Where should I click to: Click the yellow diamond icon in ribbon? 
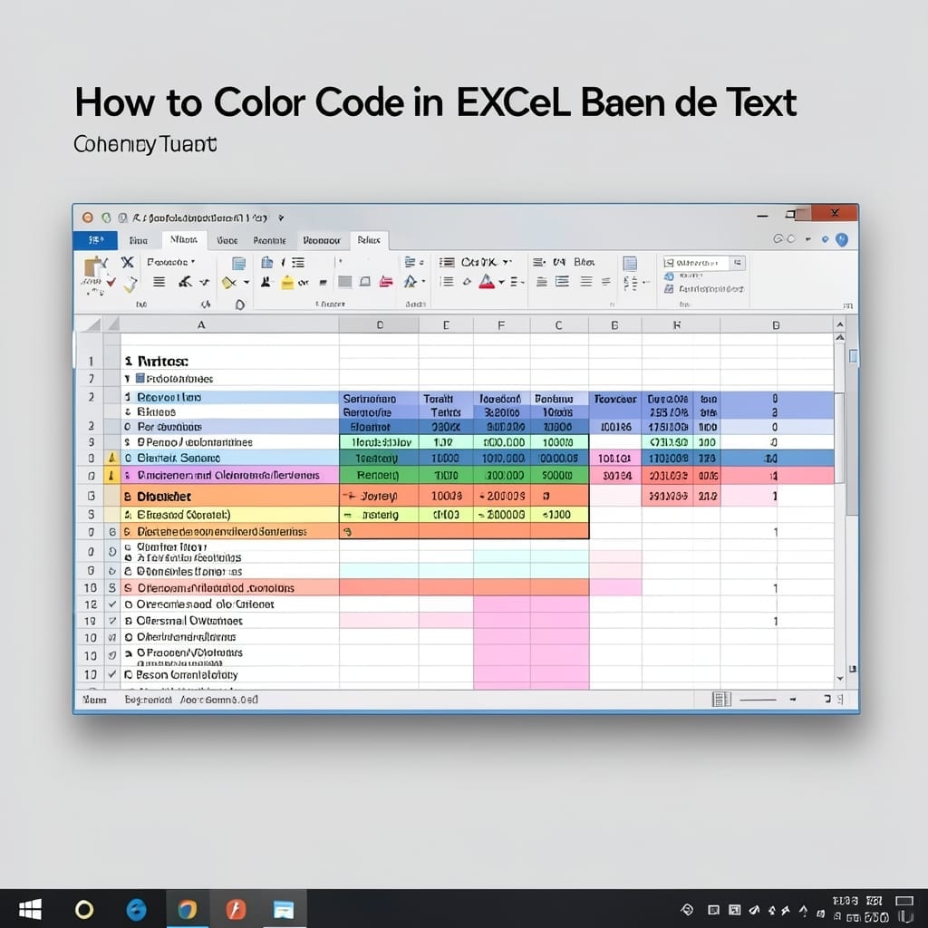coord(228,283)
